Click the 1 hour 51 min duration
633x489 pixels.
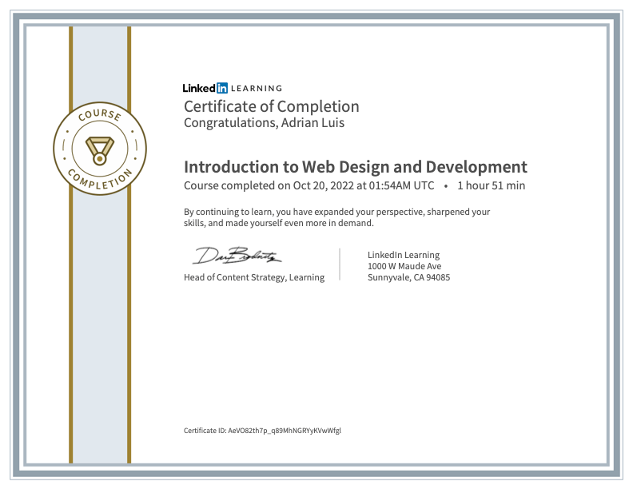pyautogui.click(x=491, y=185)
